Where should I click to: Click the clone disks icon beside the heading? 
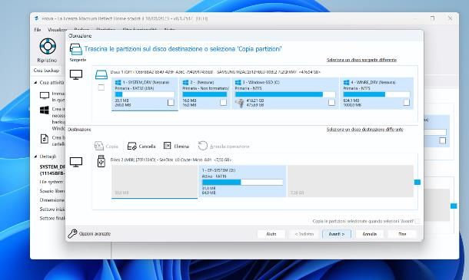(75, 49)
